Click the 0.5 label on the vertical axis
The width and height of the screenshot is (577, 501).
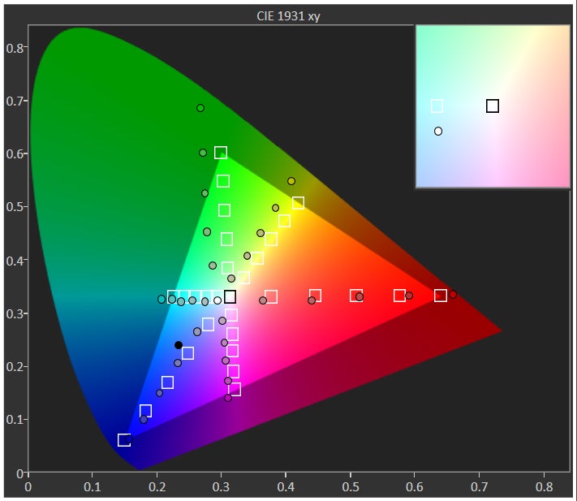click(14, 207)
